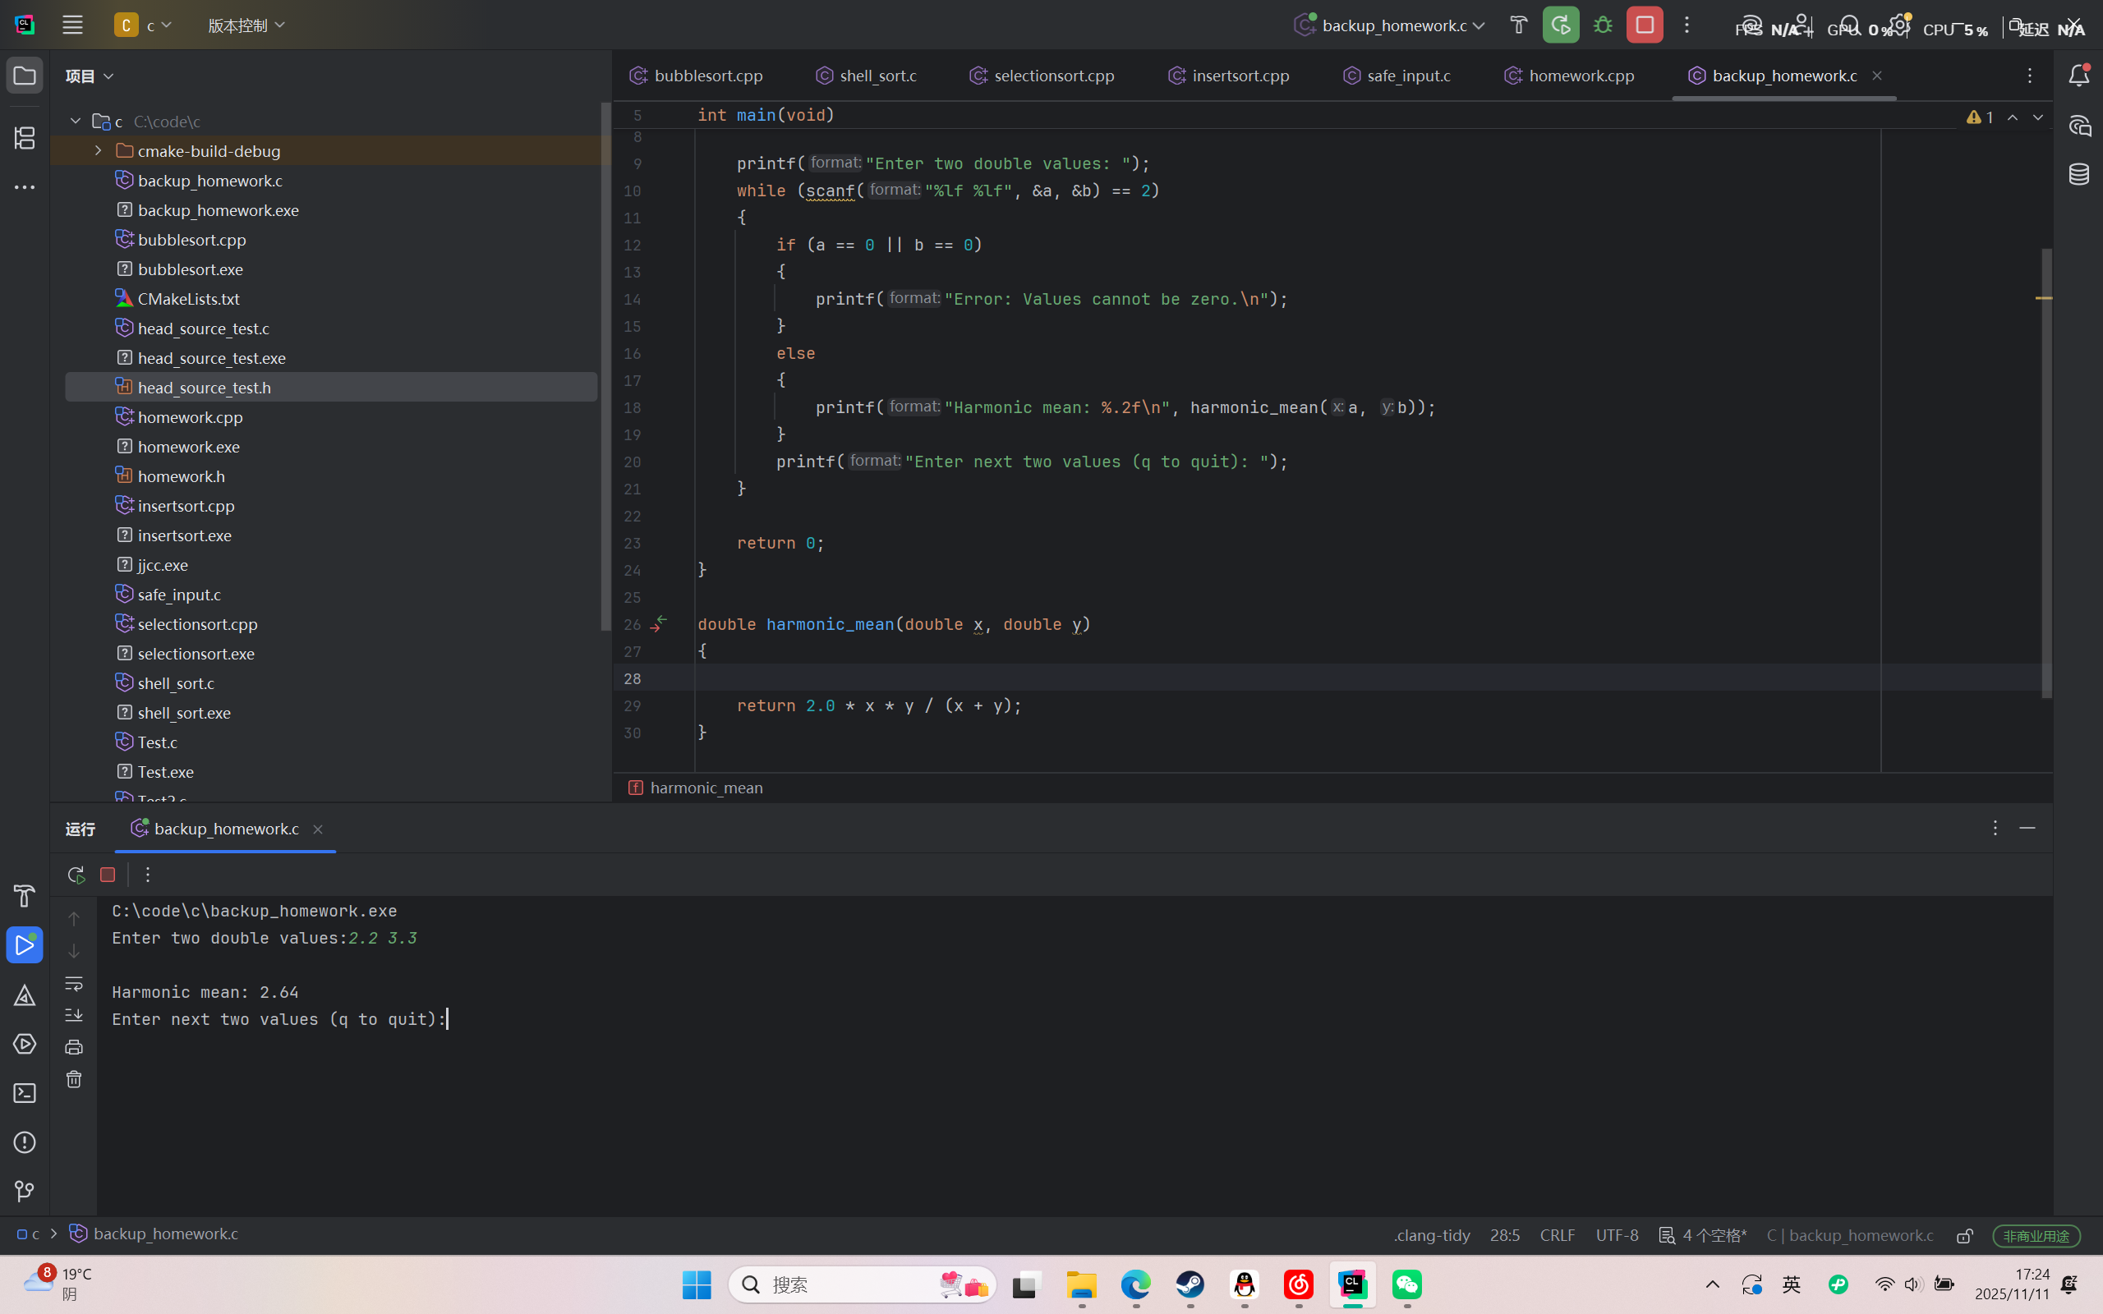The height and width of the screenshot is (1314, 2103).
Task: Open the Terminal tool window icon
Action: tap(25, 1092)
